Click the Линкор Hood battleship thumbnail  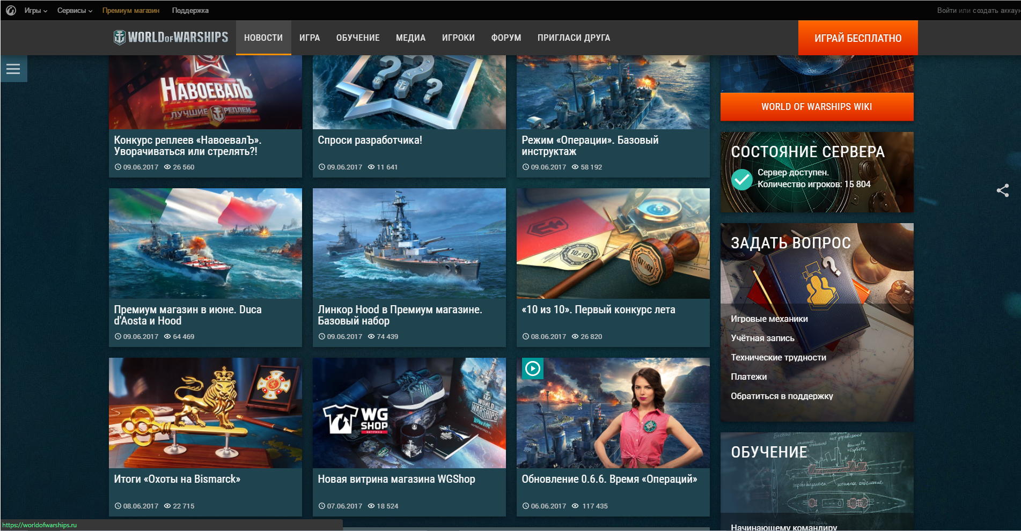point(409,244)
